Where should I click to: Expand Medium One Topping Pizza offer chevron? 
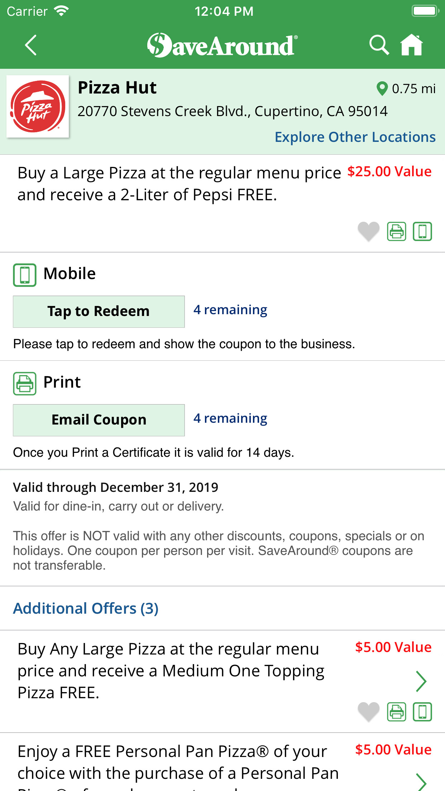[421, 681]
